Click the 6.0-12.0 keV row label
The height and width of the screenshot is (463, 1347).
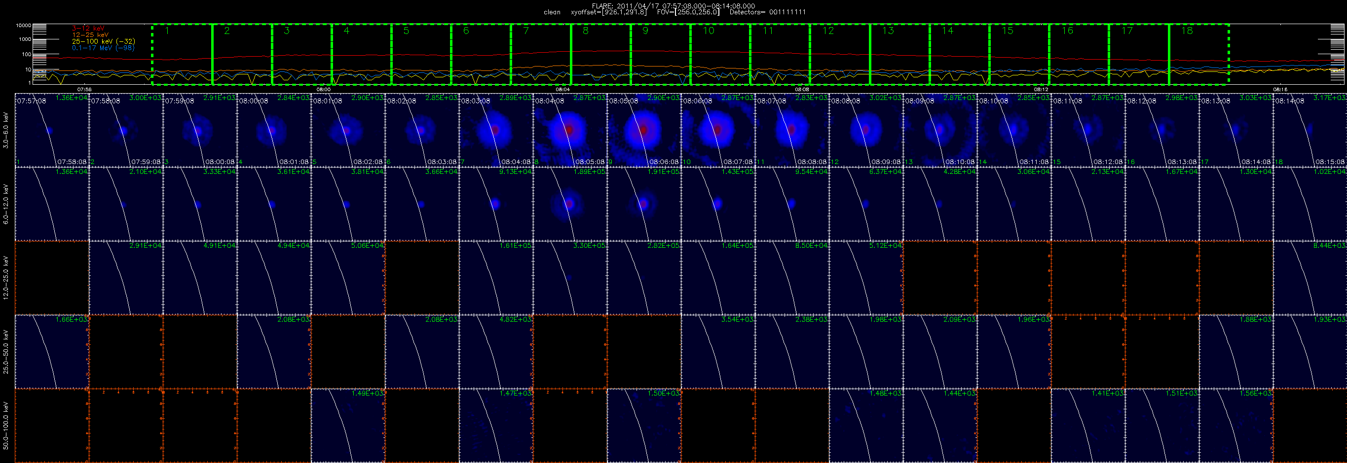[x=6, y=204]
